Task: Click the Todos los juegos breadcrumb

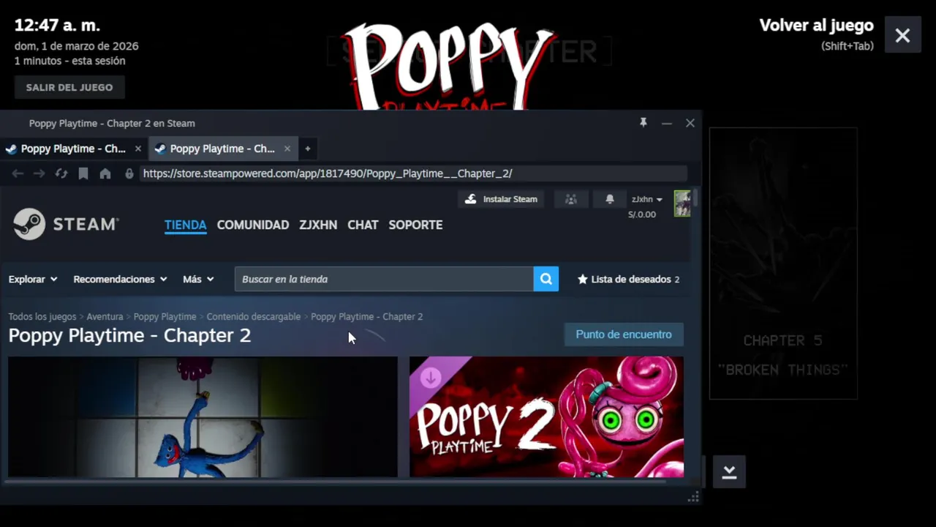Action: click(42, 317)
